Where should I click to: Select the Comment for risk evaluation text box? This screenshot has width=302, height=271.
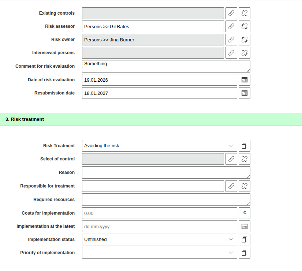(166, 66)
